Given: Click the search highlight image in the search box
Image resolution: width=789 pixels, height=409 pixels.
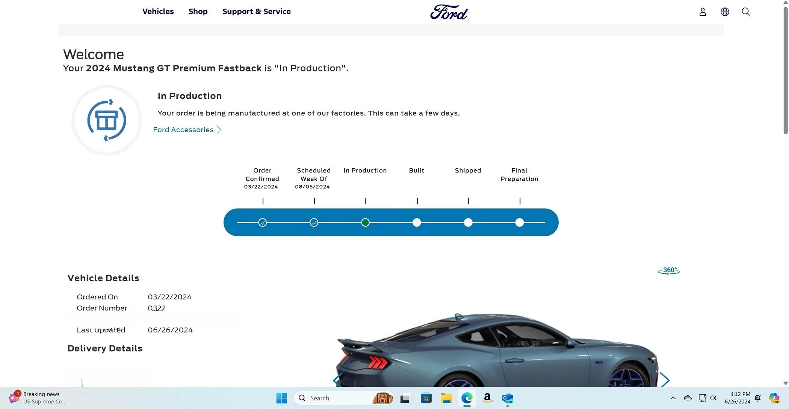Looking at the screenshot, I should 382,398.
